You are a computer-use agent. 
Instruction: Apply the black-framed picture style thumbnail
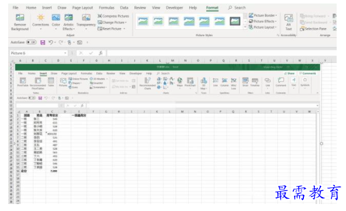[235, 22]
